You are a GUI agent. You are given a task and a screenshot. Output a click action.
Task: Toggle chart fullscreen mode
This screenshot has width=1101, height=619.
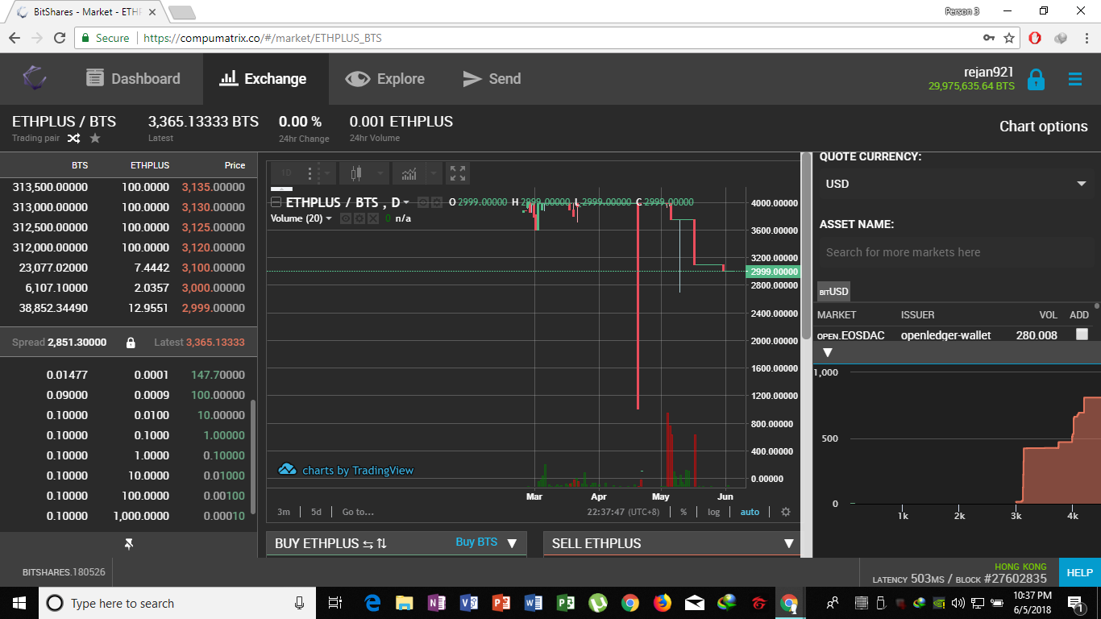[458, 173]
